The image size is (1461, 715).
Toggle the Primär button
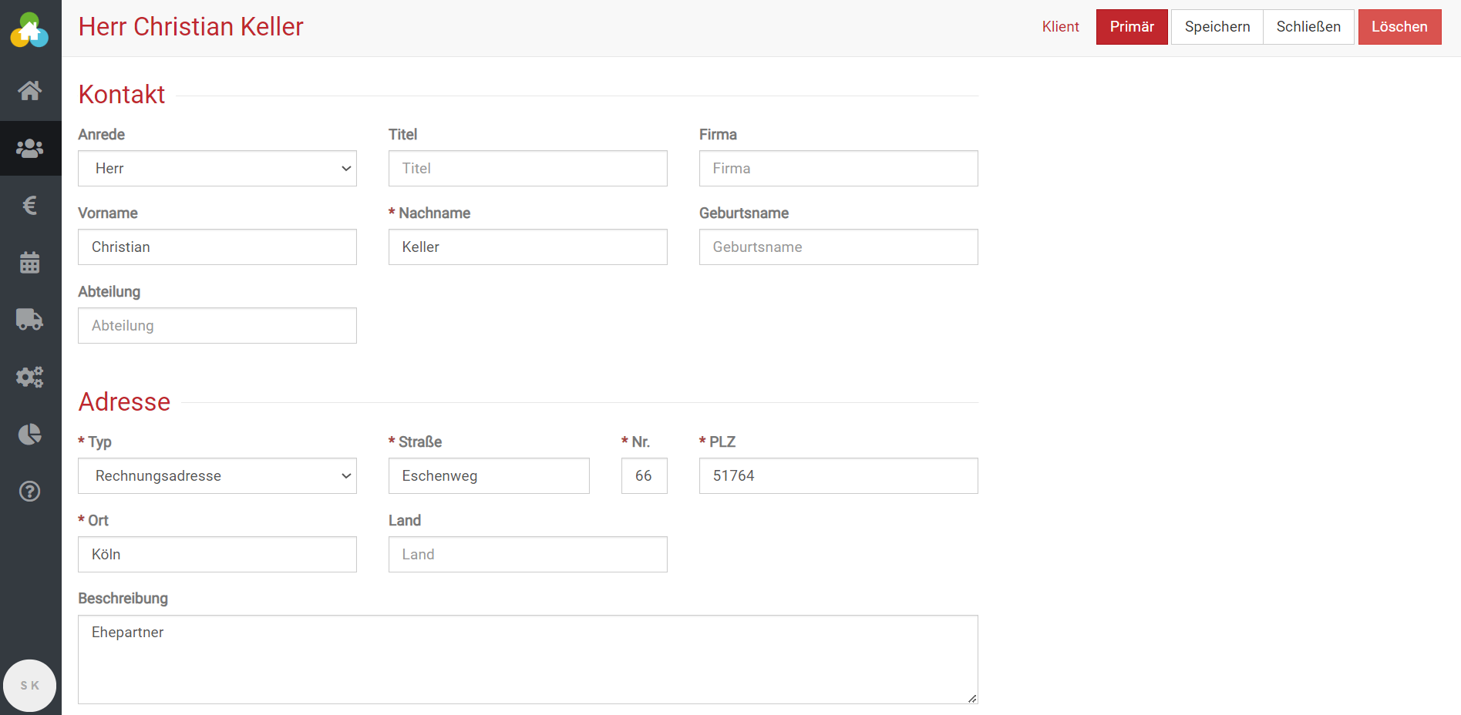point(1131,27)
